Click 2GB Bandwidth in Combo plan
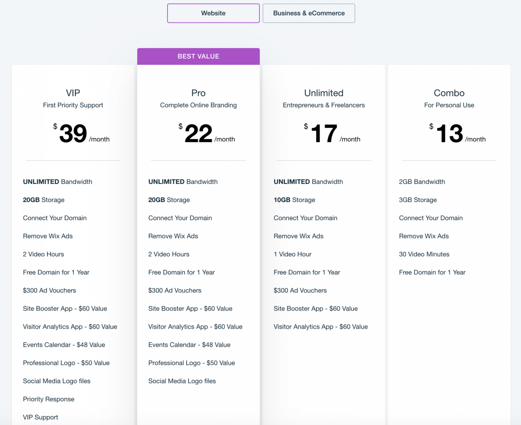This screenshot has height=425, width=521. [422, 182]
